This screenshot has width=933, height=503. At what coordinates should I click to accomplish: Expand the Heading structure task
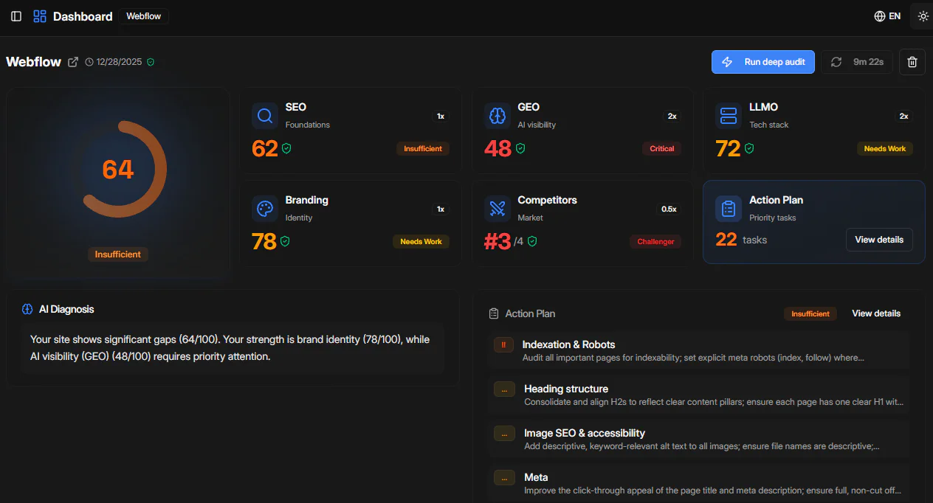point(566,389)
